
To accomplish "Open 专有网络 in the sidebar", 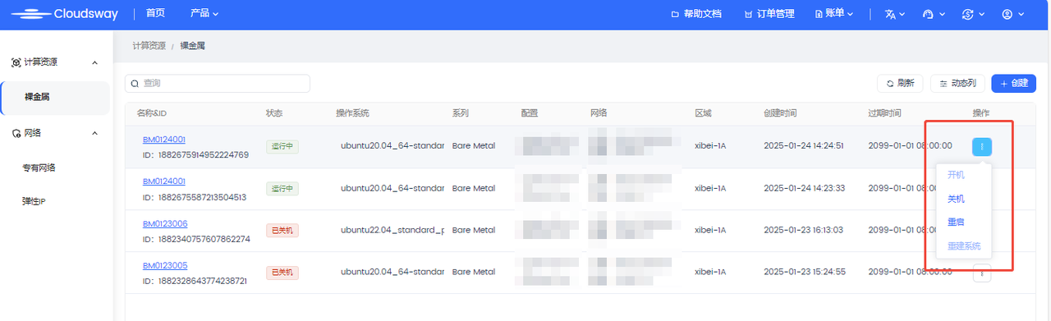I will pyautogui.click(x=39, y=167).
